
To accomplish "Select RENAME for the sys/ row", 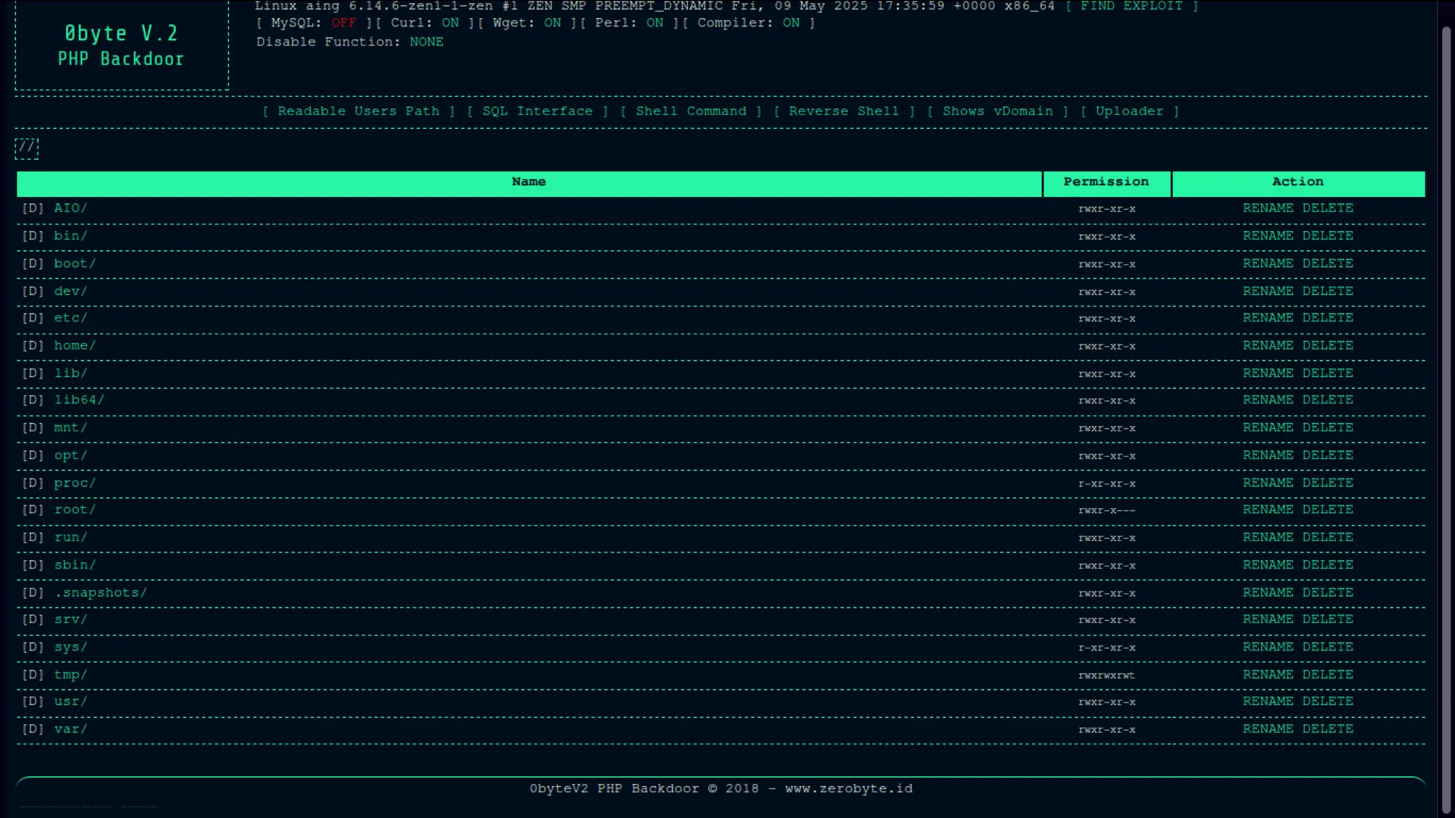I will point(1268,647).
